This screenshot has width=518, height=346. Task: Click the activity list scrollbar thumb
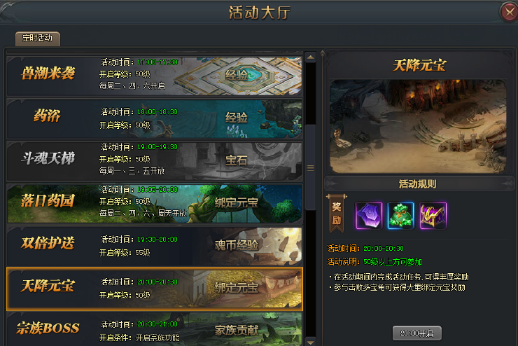pos(311,167)
